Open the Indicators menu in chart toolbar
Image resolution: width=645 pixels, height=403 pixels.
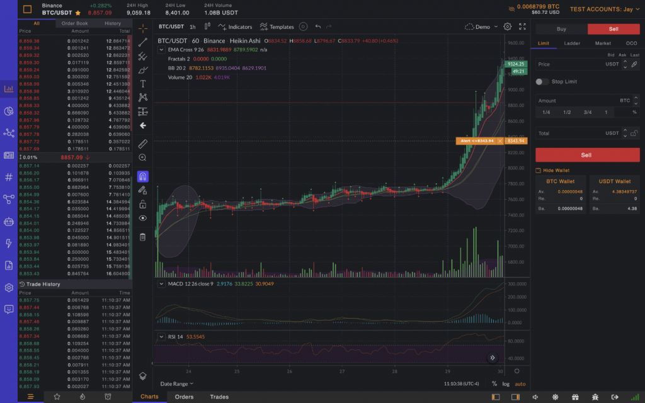[x=235, y=27]
